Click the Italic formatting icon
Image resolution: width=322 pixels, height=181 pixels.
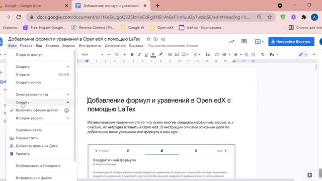click(139, 55)
